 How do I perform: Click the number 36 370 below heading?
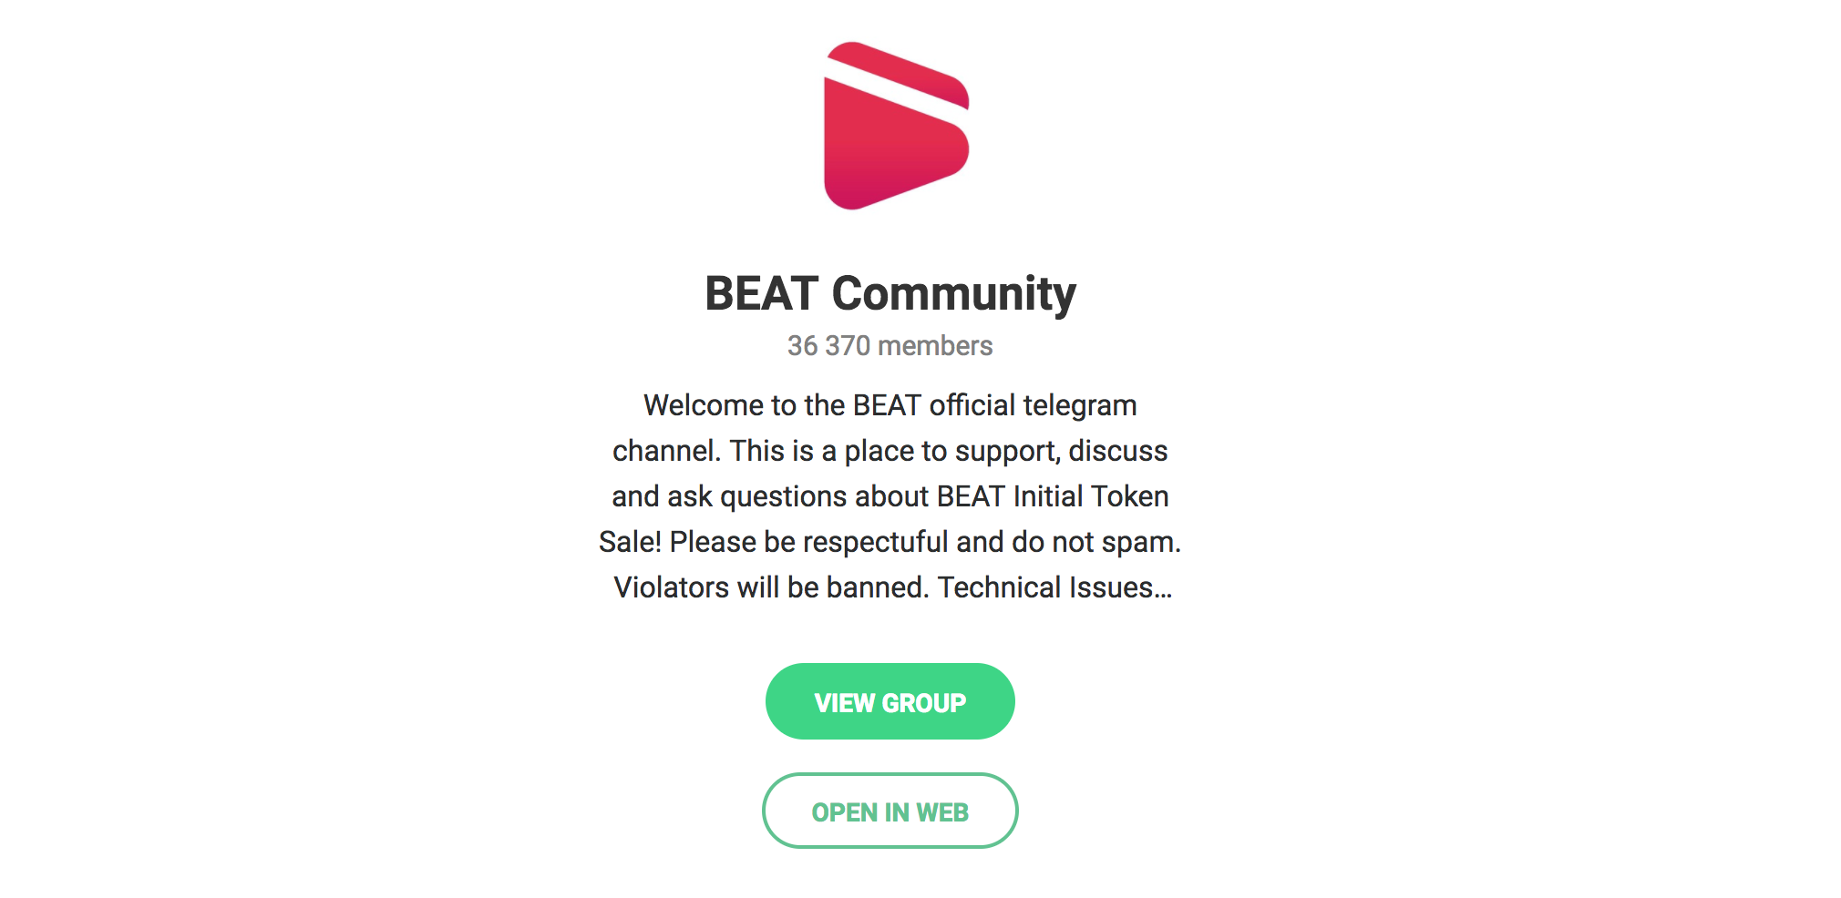pos(829,346)
